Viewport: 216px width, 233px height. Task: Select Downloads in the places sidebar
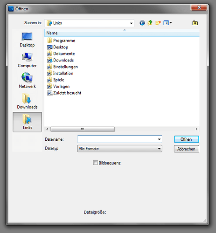click(x=27, y=101)
